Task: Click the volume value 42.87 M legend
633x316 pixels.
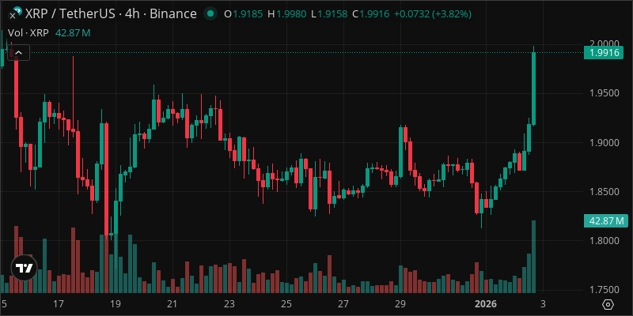Action: (x=73, y=33)
